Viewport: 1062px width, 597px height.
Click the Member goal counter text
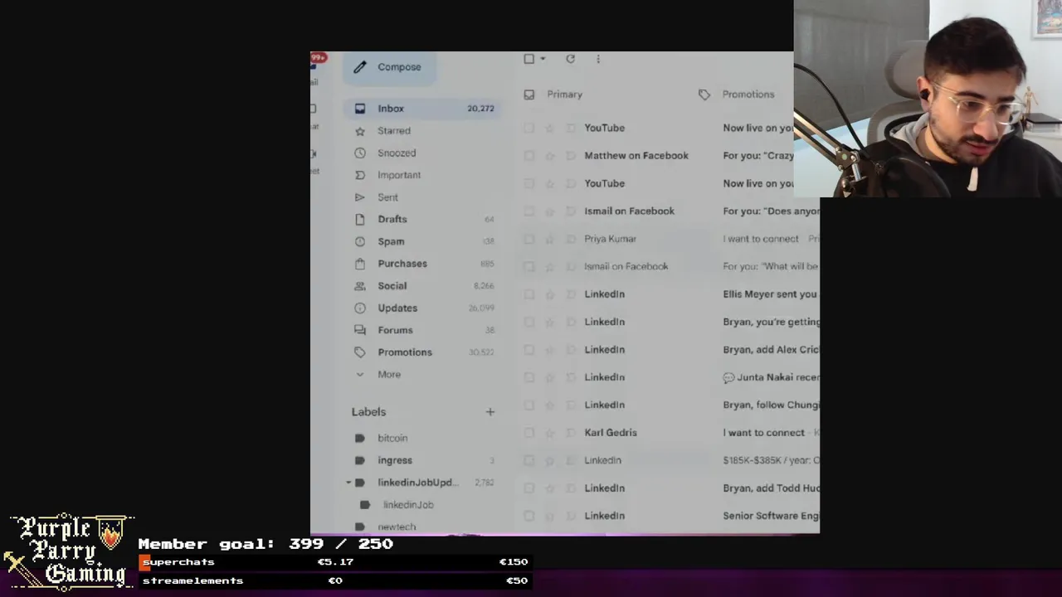265,544
